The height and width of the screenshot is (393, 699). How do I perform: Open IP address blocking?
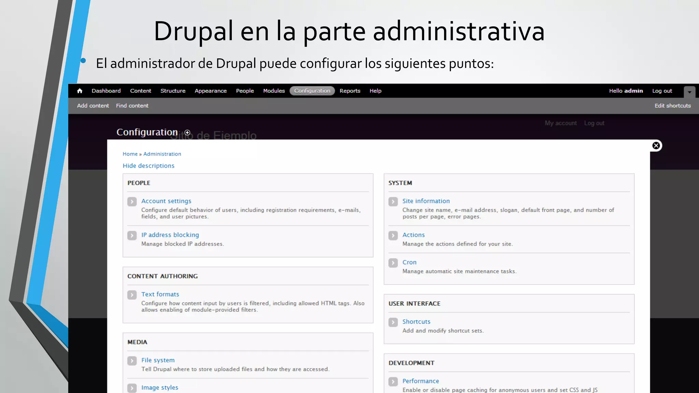170,235
